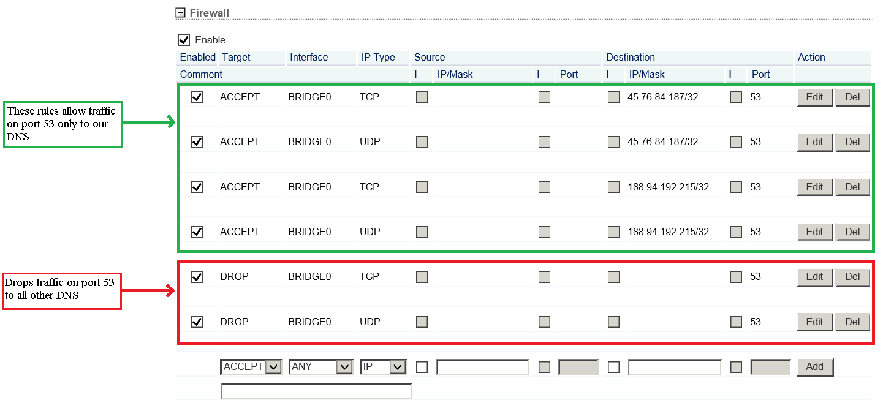Uncheck the firewall Enable checkbox
This screenshot has height=411, width=883.
point(184,40)
